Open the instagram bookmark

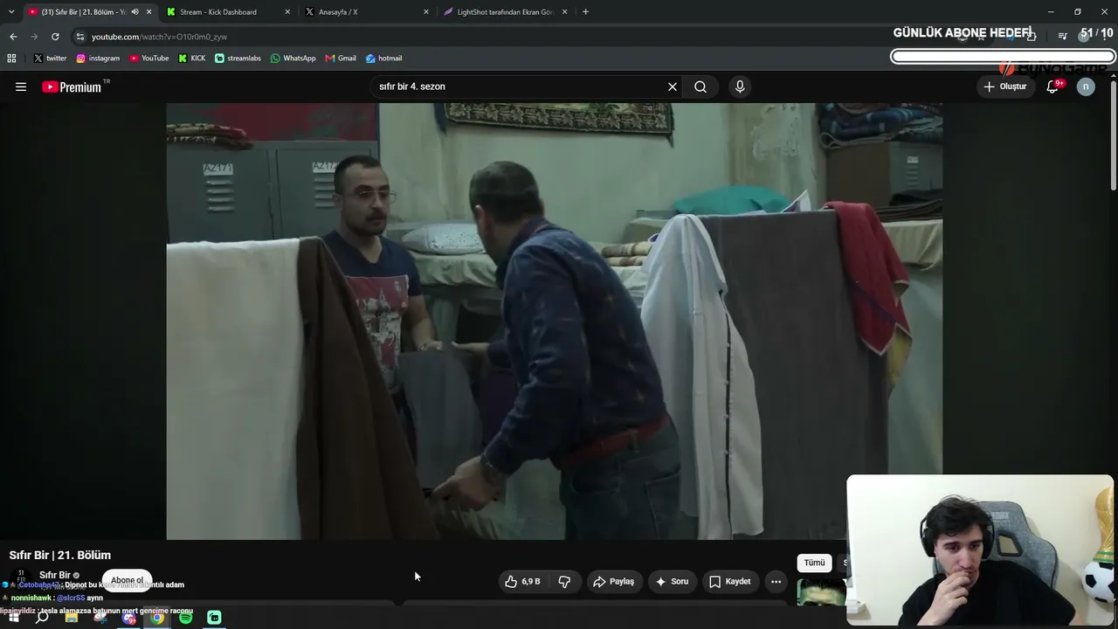tap(98, 59)
